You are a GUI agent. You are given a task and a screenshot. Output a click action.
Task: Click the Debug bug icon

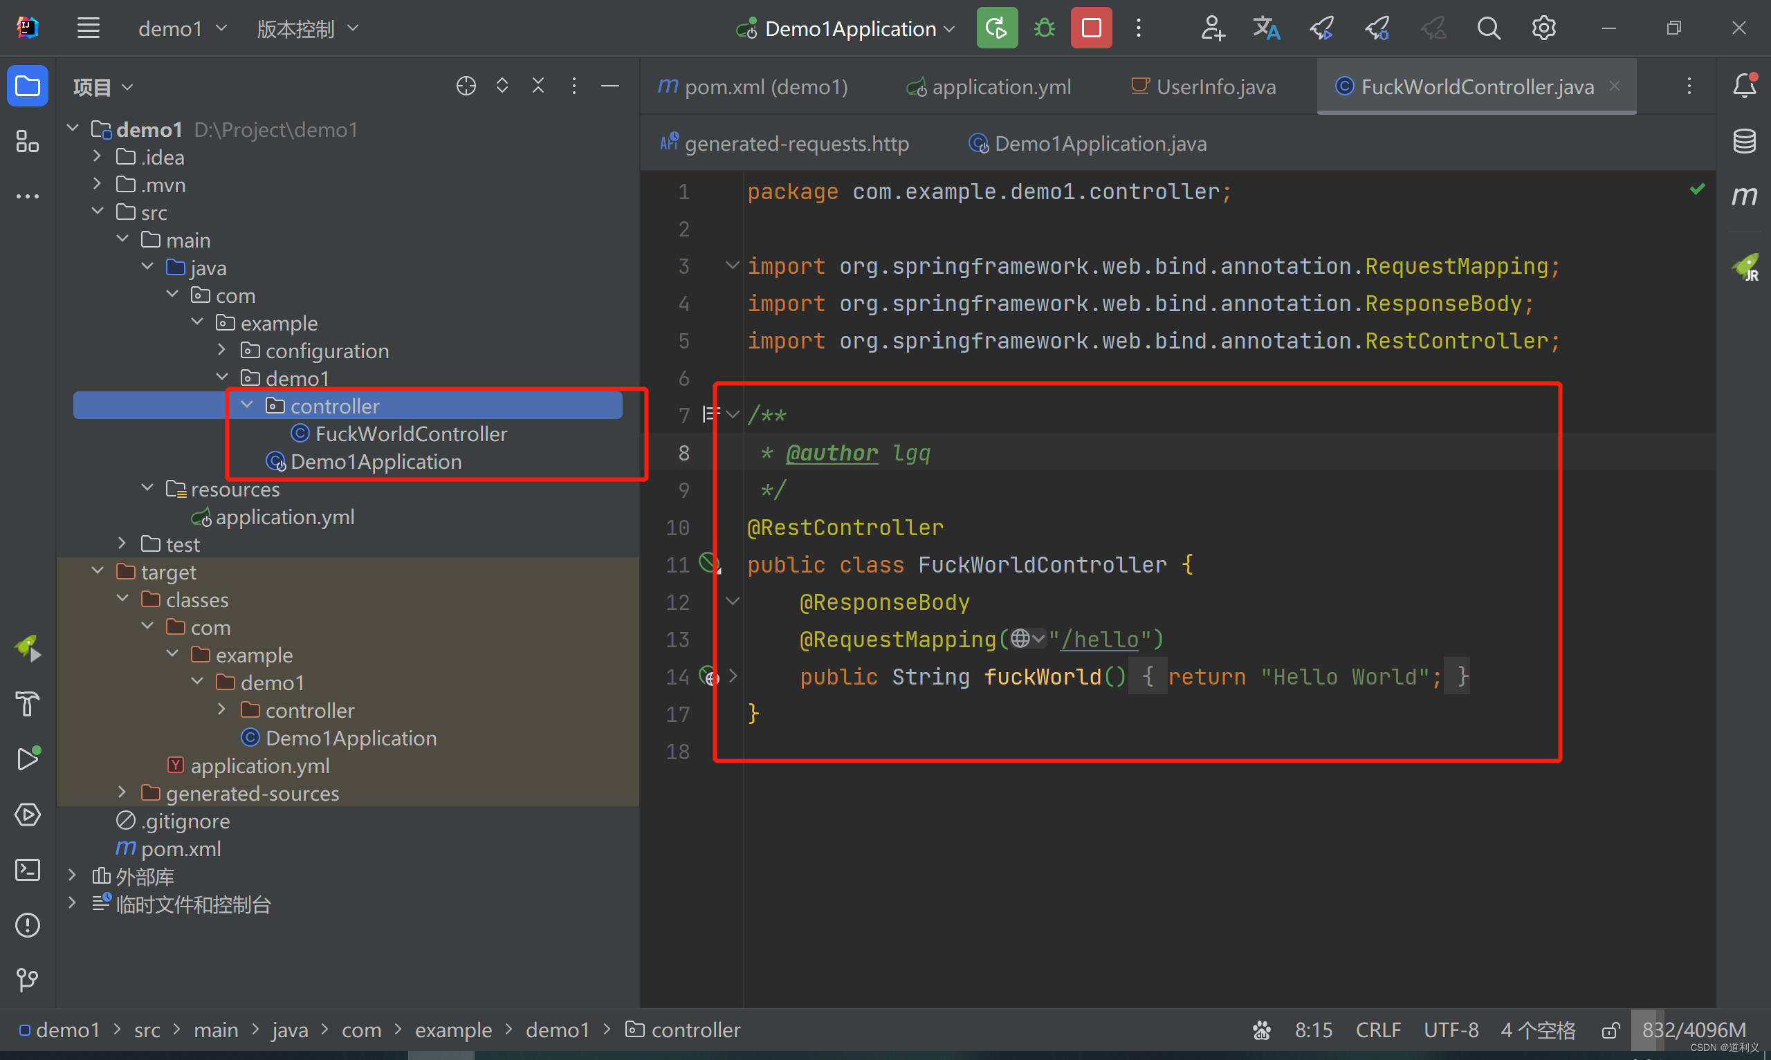point(1044,28)
